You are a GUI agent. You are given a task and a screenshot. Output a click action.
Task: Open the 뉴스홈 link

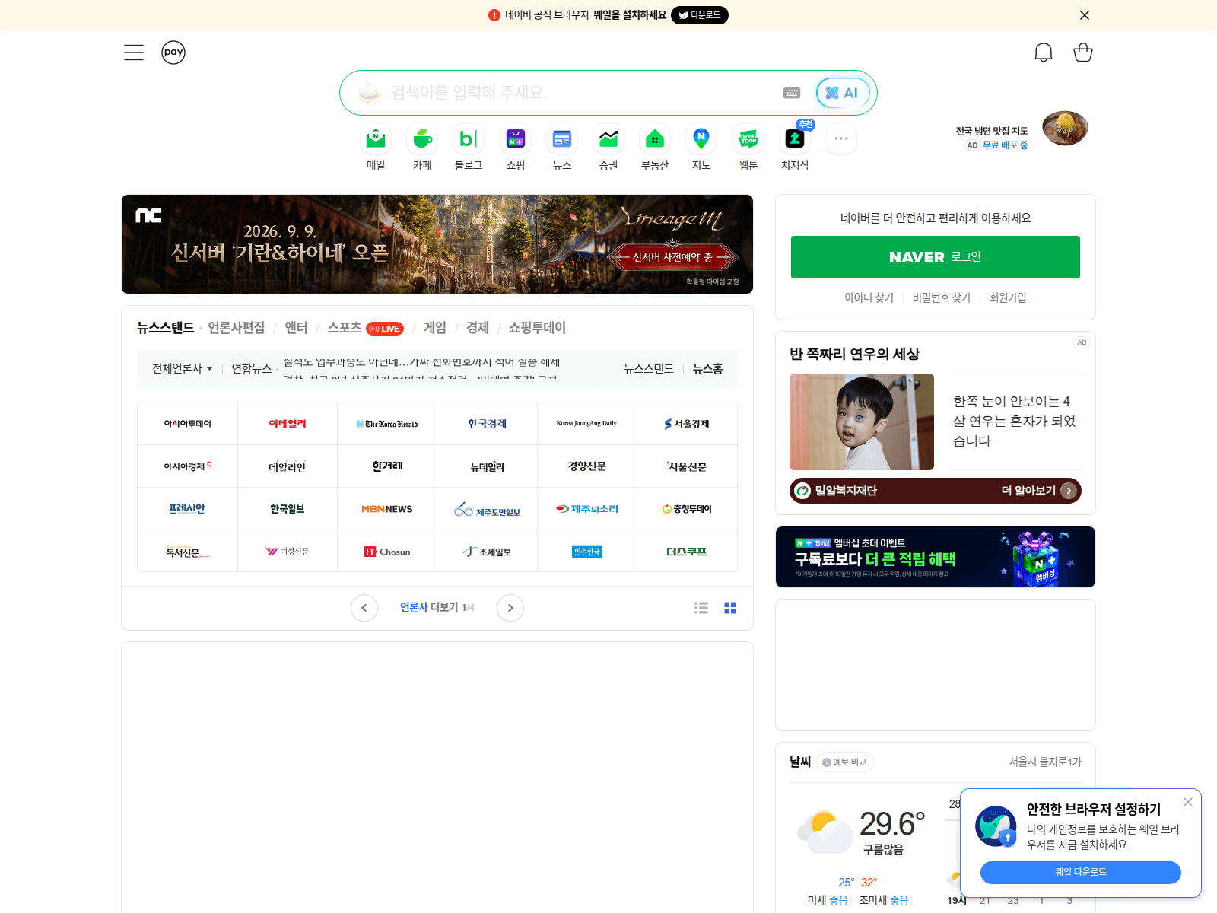707,368
